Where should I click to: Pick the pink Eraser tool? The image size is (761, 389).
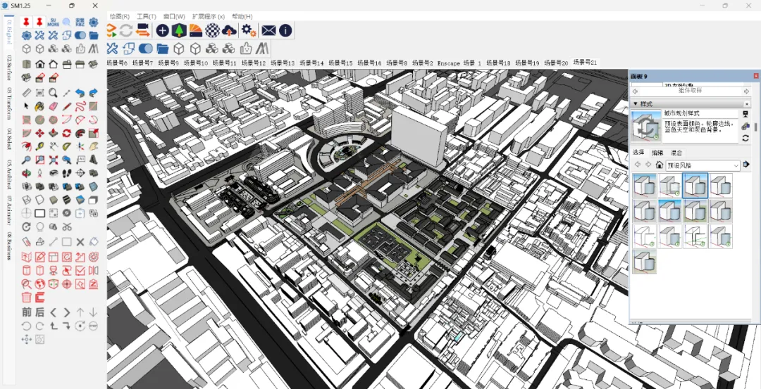pos(54,106)
